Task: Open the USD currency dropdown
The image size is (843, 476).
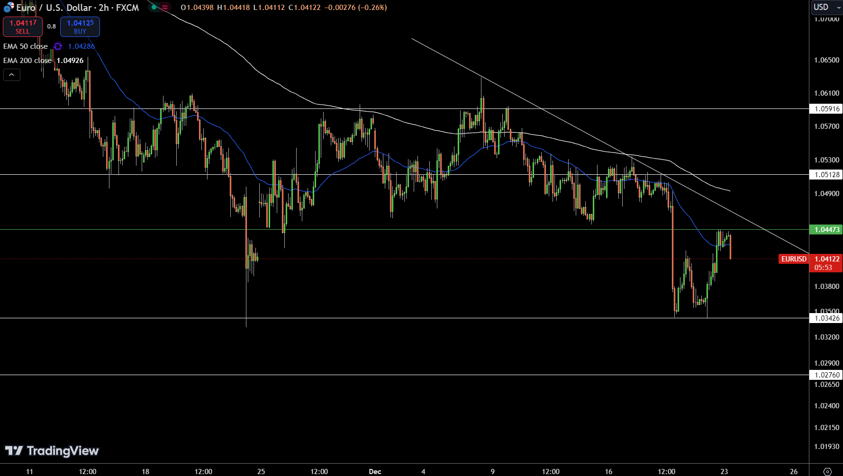Action: pos(826,7)
